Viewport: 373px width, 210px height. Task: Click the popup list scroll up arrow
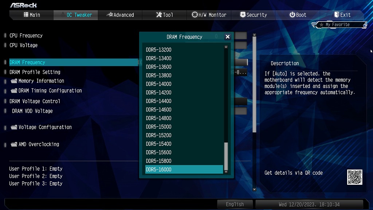pyautogui.click(x=226, y=47)
